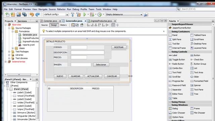Expand the SistemaVentas project node

tap(6, 62)
